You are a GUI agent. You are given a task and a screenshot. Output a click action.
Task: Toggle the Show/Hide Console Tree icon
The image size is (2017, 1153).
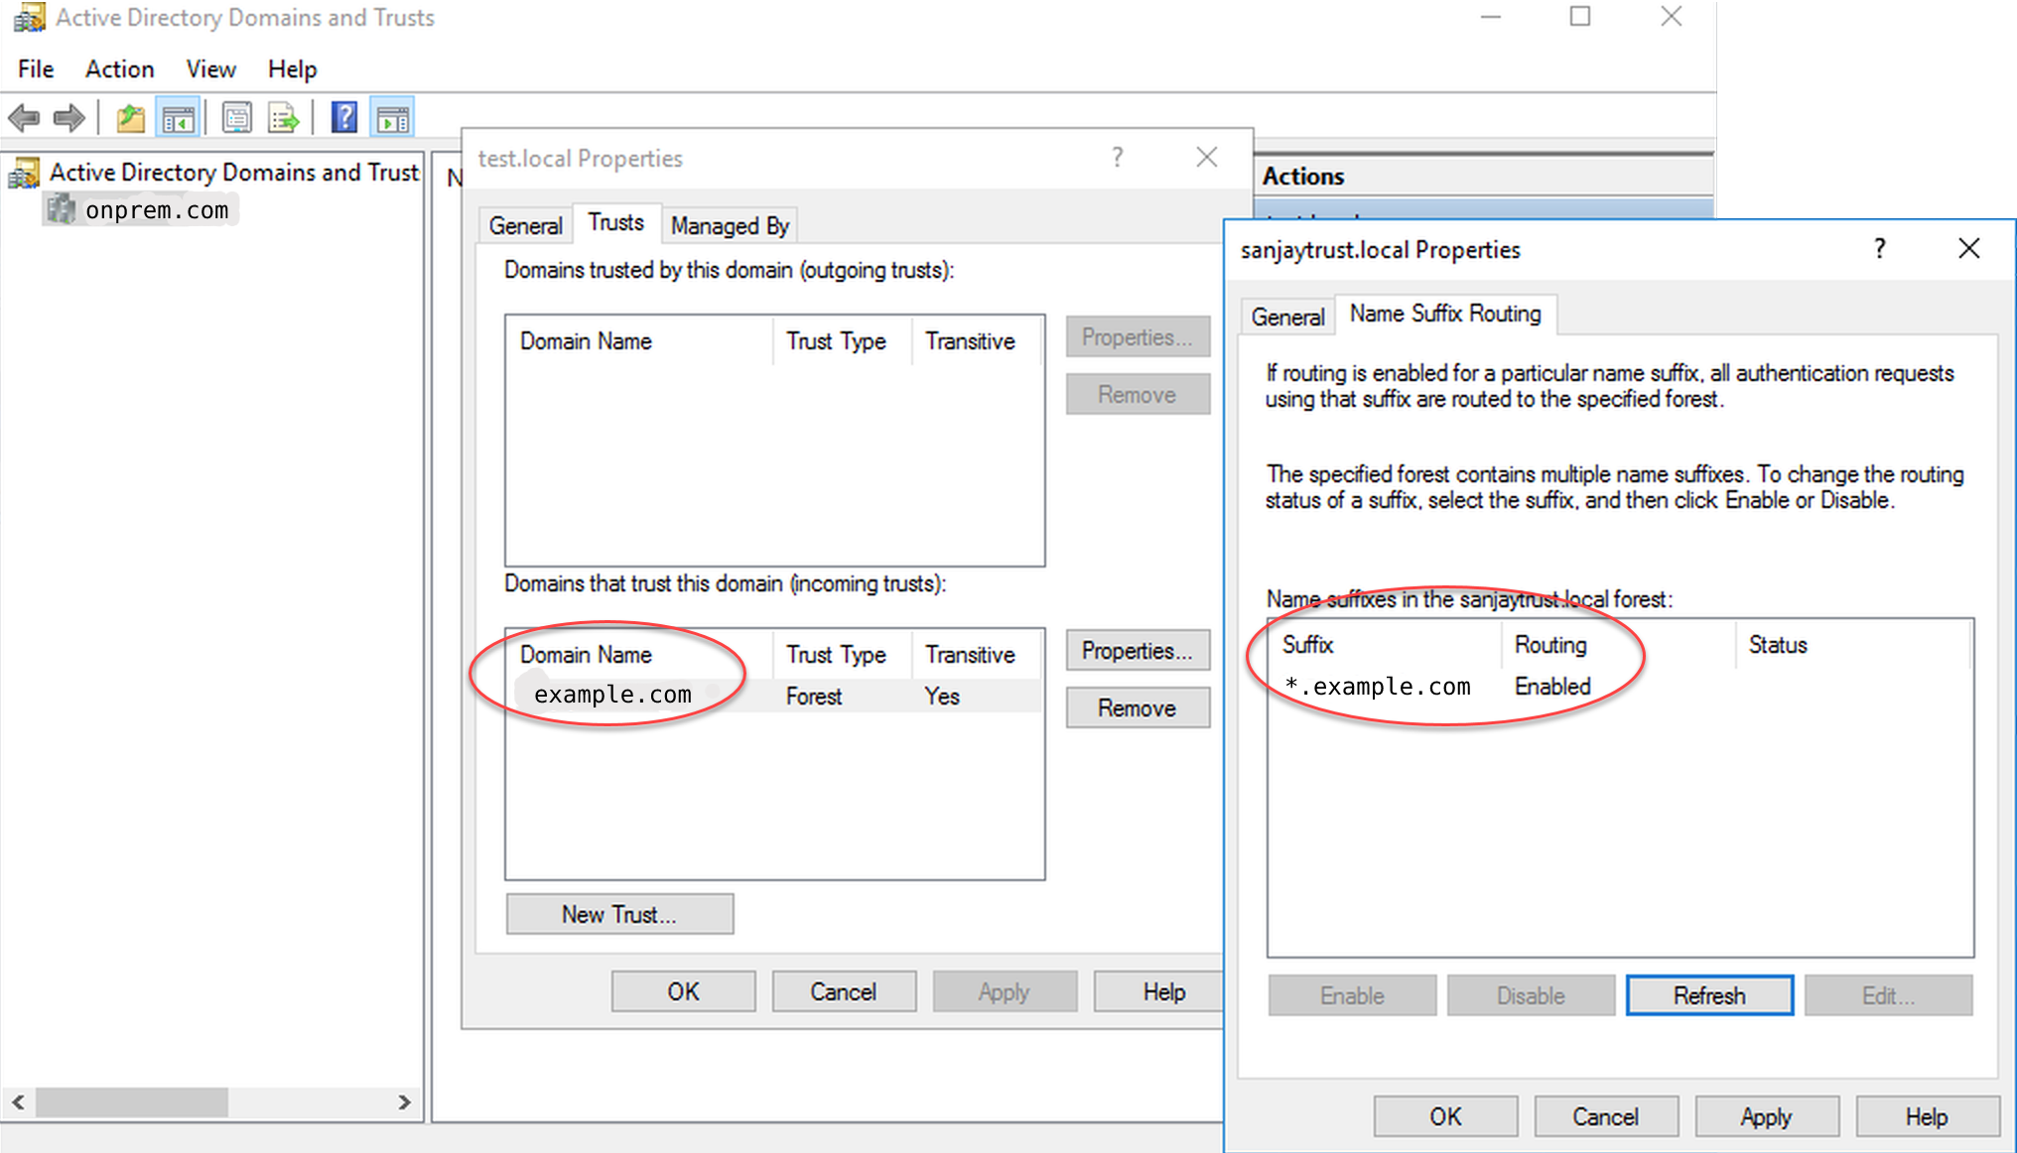(x=179, y=119)
